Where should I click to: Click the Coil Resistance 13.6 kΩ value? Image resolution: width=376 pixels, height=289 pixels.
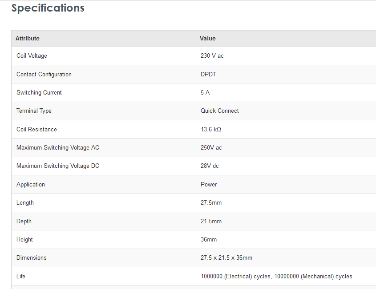click(211, 130)
